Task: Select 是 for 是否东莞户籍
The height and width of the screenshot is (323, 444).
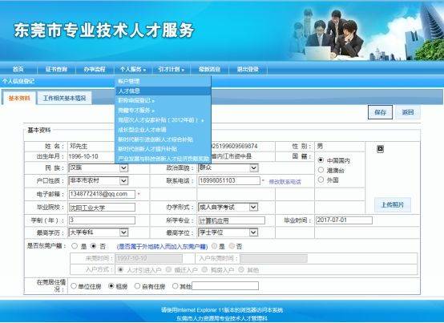Action: click(x=75, y=246)
